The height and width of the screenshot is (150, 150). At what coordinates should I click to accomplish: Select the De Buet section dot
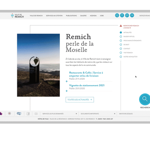pyautogui.click(x=121, y=44)
